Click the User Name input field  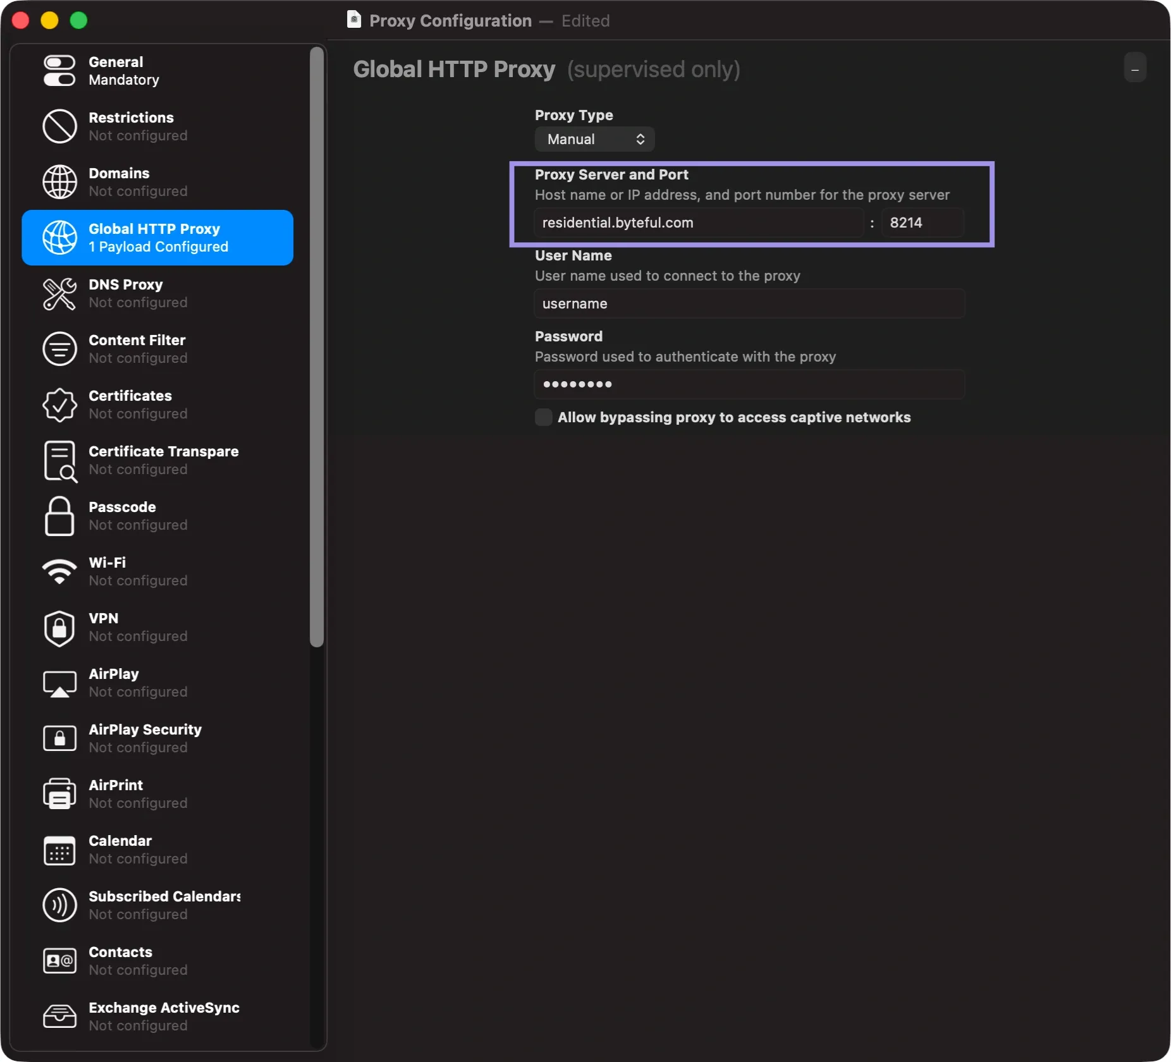[x=749, y=303]
